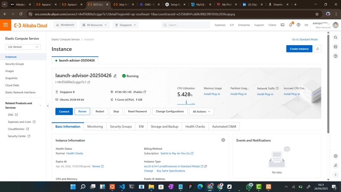Open right sidebar list panel icon
The image size is (341, 192).
click(x=335, y=47)
